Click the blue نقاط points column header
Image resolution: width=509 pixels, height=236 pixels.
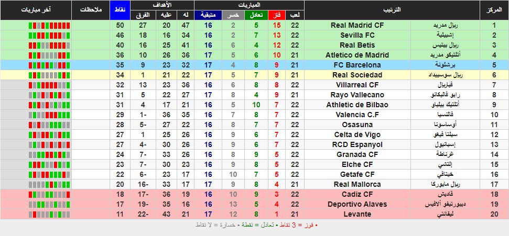[x=120, y=10]
